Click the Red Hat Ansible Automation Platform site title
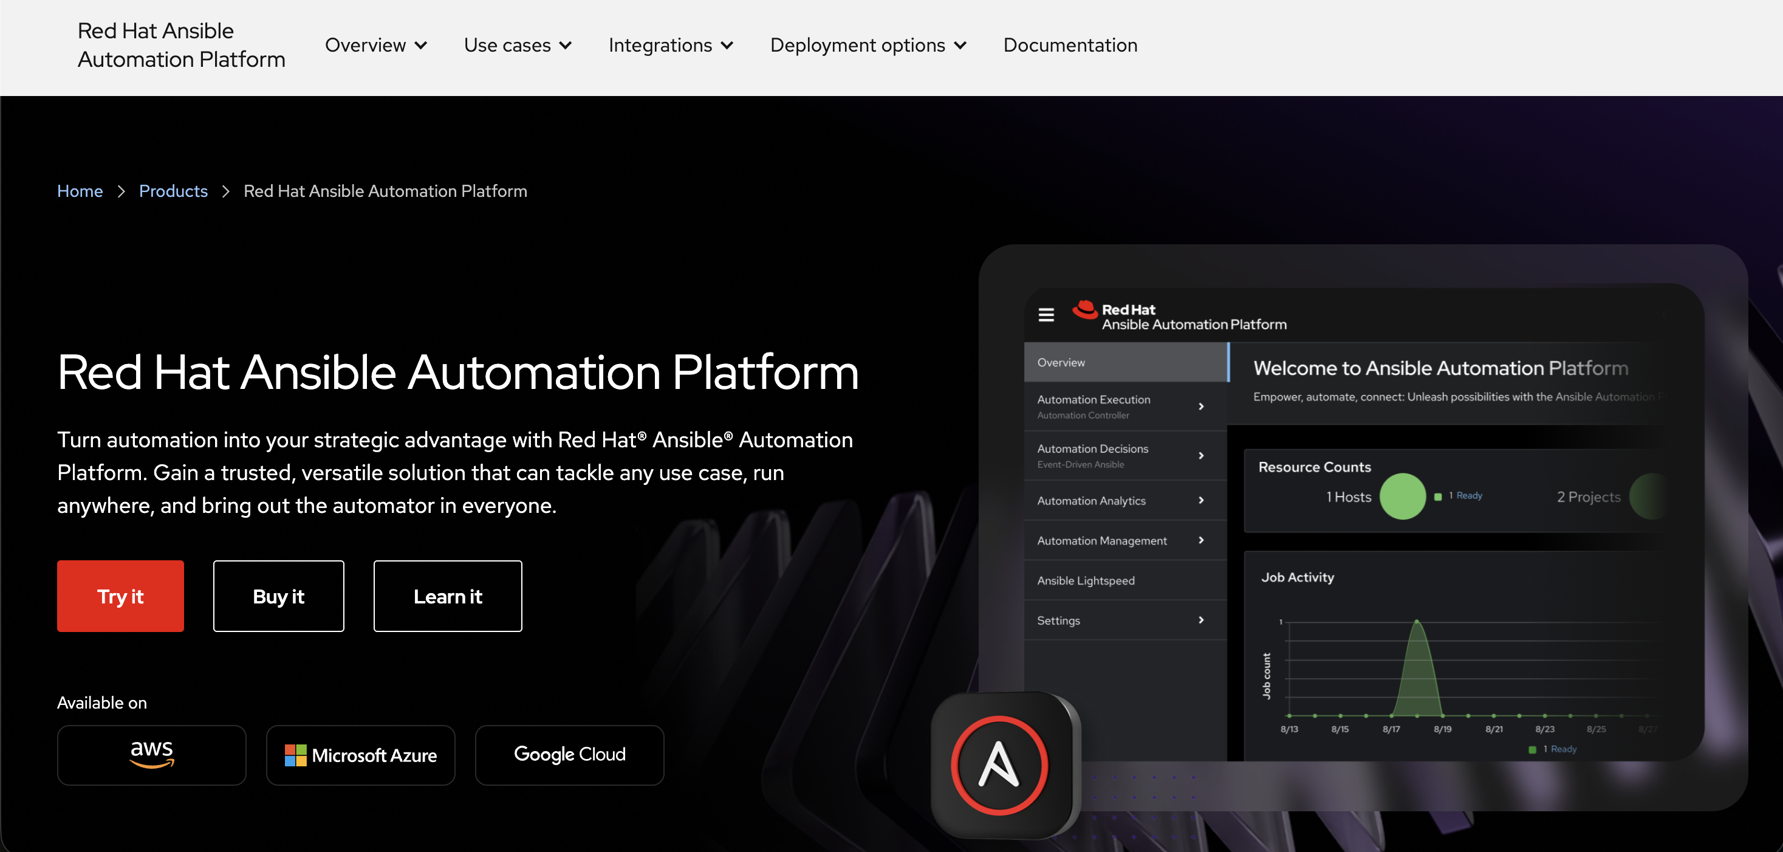Screen dimensions: 1783x852 point(182,46)
